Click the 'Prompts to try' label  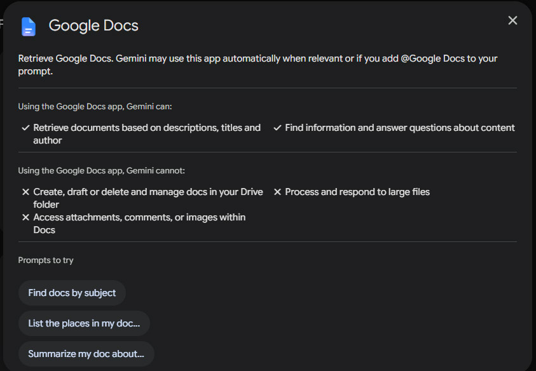pos(46,260)
